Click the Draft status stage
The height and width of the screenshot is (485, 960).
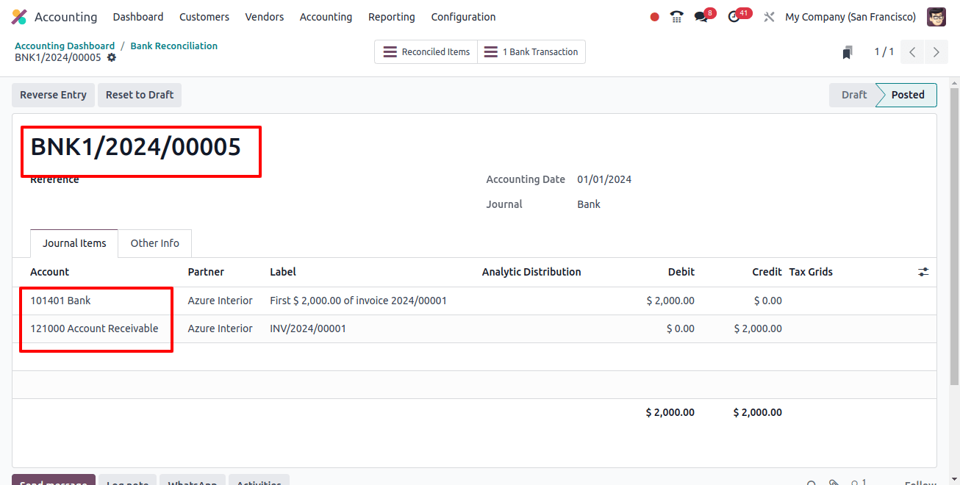coord(853,95)
